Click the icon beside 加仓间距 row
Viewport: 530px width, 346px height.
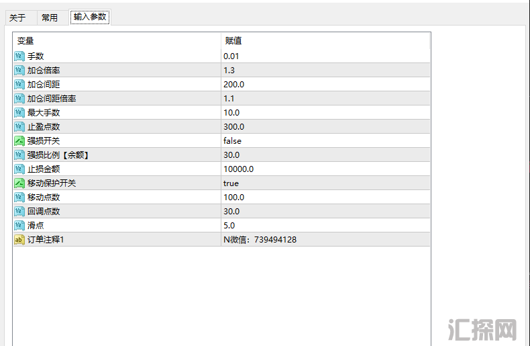(19, 84)
